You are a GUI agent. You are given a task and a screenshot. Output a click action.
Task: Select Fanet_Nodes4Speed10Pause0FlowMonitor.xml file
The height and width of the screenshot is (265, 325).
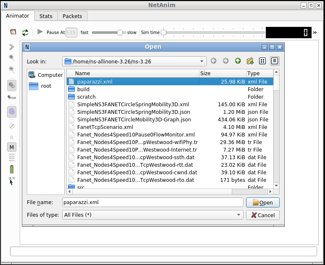tap(170, 134)
